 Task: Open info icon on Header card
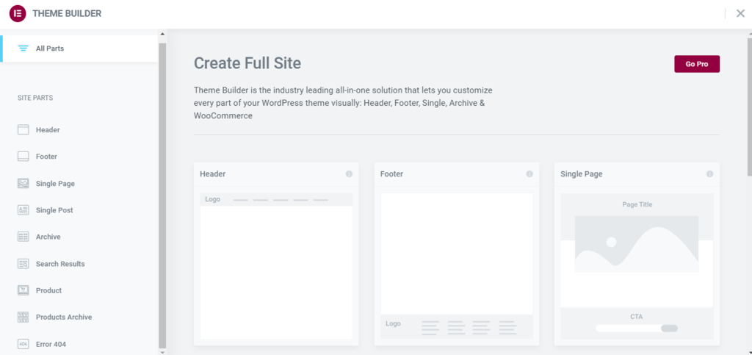point(349,174)
